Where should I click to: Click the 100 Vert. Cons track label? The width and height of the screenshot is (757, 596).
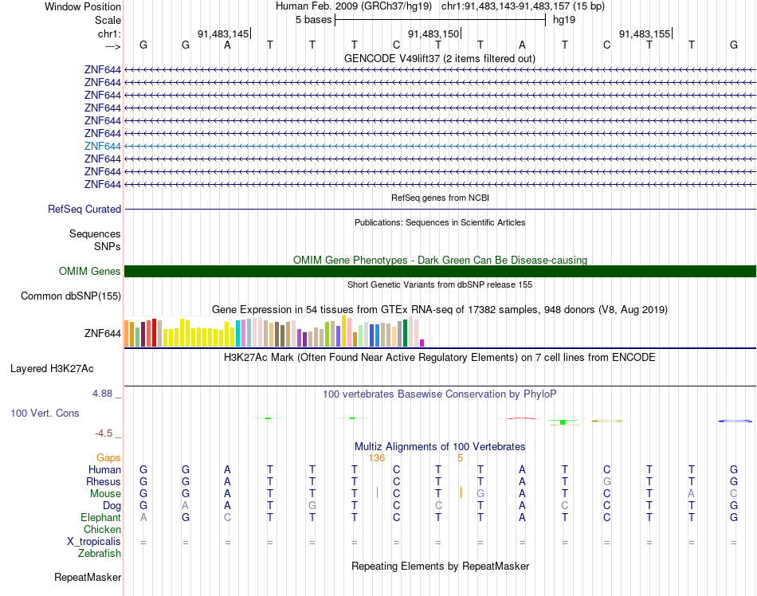[x=45, y=413]
